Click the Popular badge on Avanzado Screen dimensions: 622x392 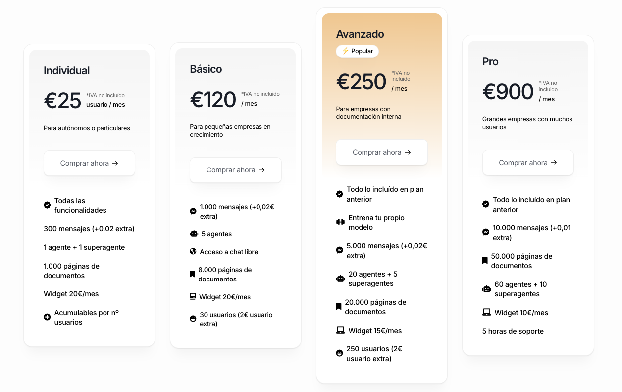click(x=357, y=51)
